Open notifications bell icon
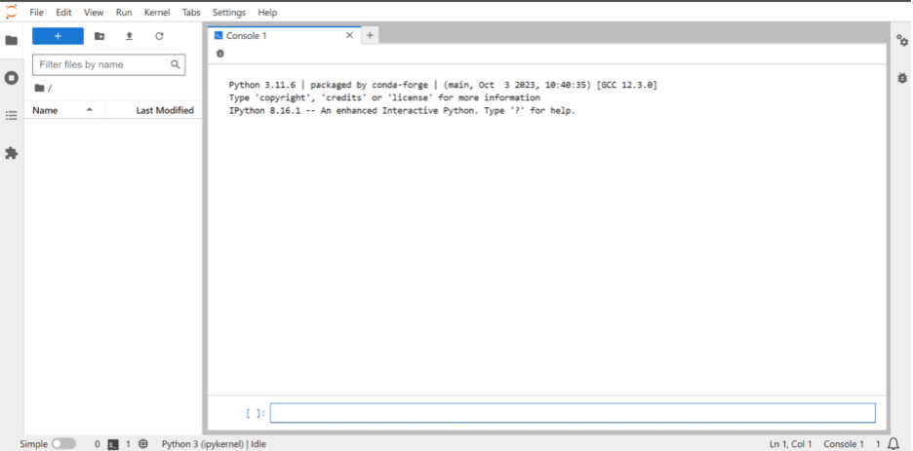This screenshot has width=913, height=451. point(893,444)
